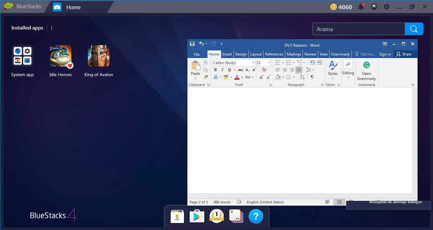Viewport: 433px width, 230px height.
Task: Undo last action in Word
Action: tap(201, 44)
